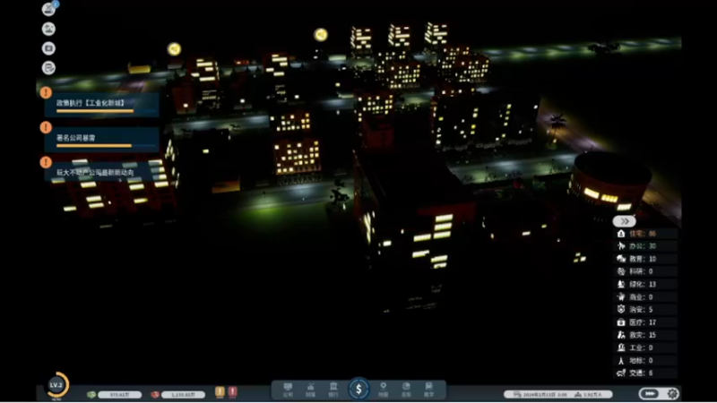Click alert icon beside 玩大不动产公司最新新动向
The height and width of the screenshot is (403, 717).
[46, 162]
